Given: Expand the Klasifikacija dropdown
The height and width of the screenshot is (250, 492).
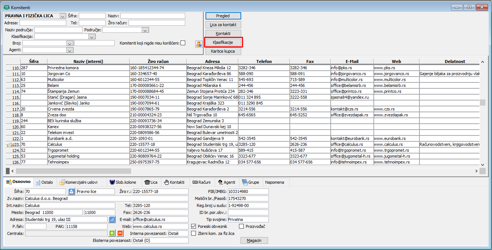Looking at the screenshot, I should [x=92, y=37].
